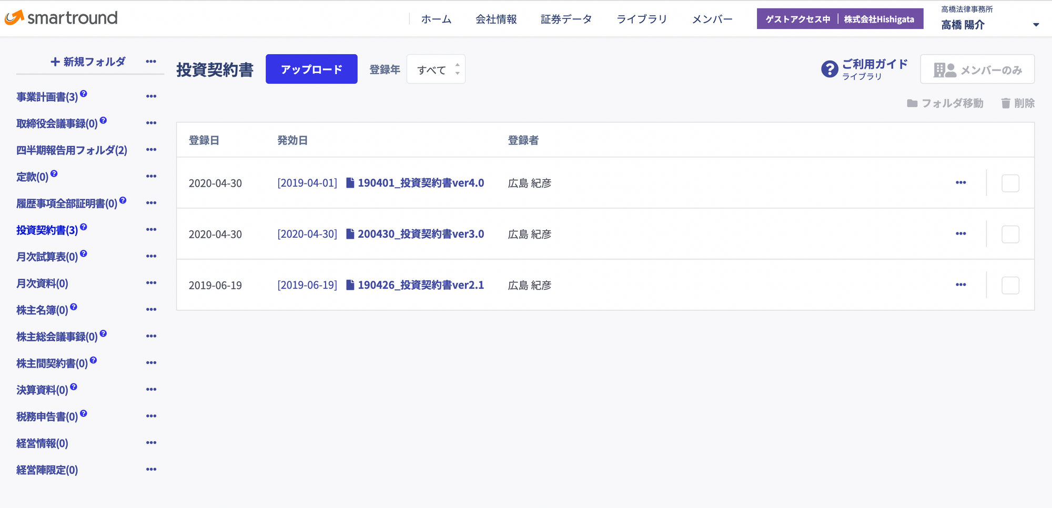1052x508 pixels.
Task: Click the アップロード button
Action: pos(311,69)
